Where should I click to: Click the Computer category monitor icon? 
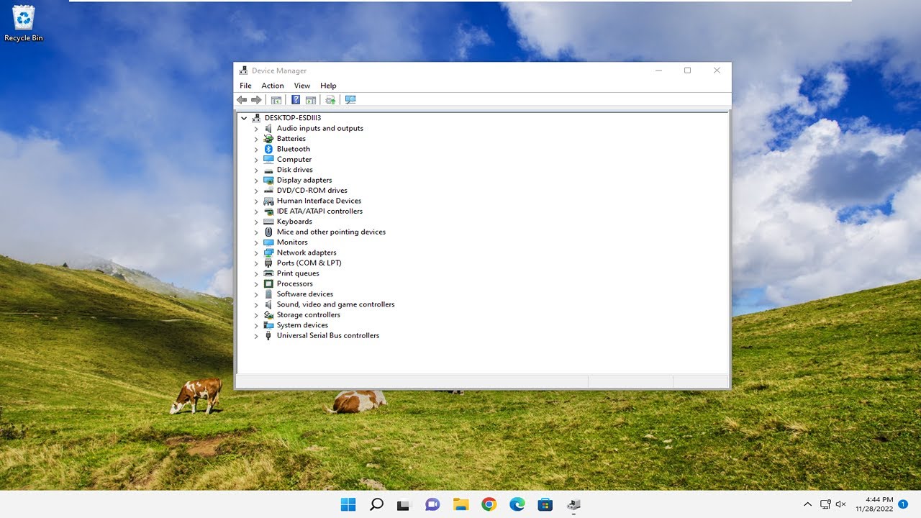[x=268, y=160]
